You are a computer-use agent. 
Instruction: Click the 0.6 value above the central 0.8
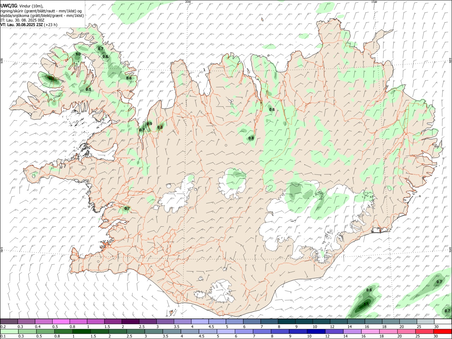(272, 110)
